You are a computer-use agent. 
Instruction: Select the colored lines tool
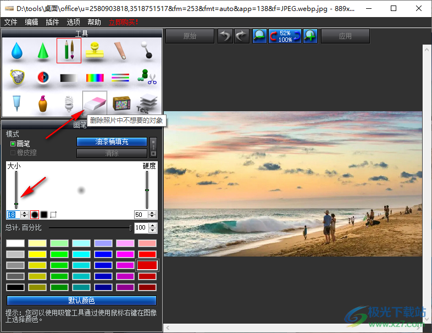(120, 78)
